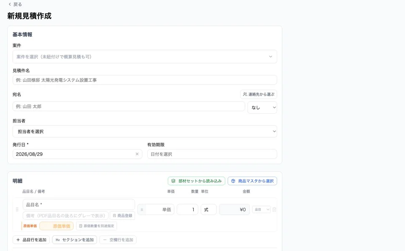405x251 pixels.
Task: Click 商品登録 button
Action: [x=122, y=216]
